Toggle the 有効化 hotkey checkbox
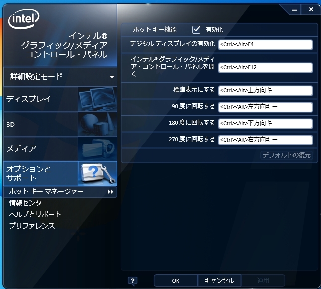The width and height of the screenshot is (321, 289). tap(196, 30)
